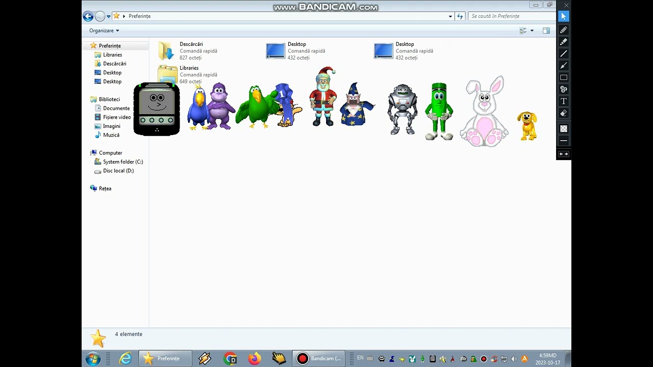
Task: Click the orange Avast tray icon
Action: tap(524, 359)
